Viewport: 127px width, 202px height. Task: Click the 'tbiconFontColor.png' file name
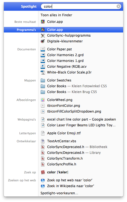[64, 106]
